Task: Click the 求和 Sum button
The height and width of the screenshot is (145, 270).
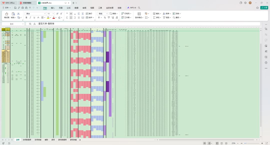Action: click(157, 17)
